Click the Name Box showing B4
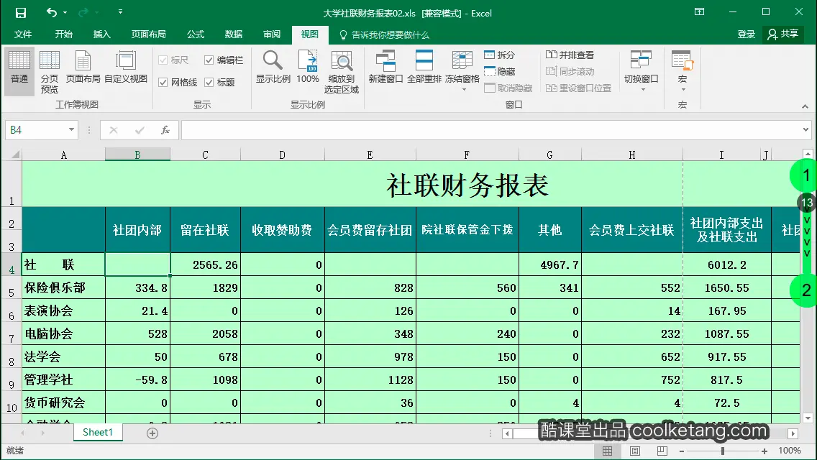 point(37,129)
